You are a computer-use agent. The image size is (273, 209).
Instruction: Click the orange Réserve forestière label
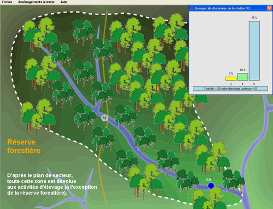pyautogui.click(x=23, y=146)
